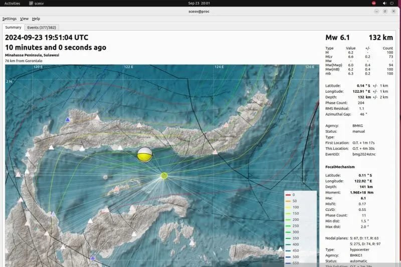Open the View menu
The image size is (401, 267).
click(x=24, y=19)
